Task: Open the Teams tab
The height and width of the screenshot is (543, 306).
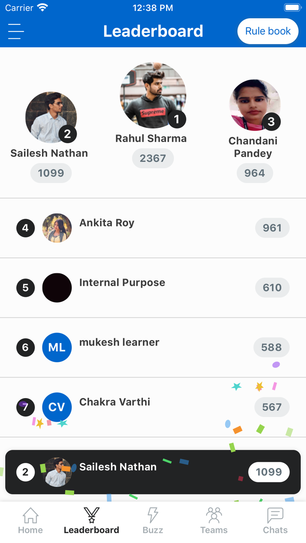Action: click(x=214, y=521)
